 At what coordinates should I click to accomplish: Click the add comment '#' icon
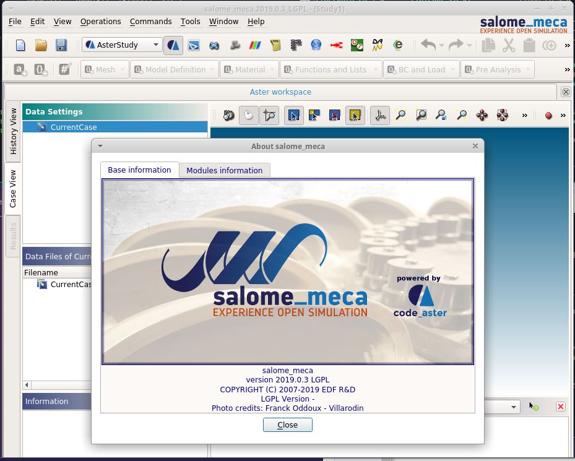click(x=65, y=69)
